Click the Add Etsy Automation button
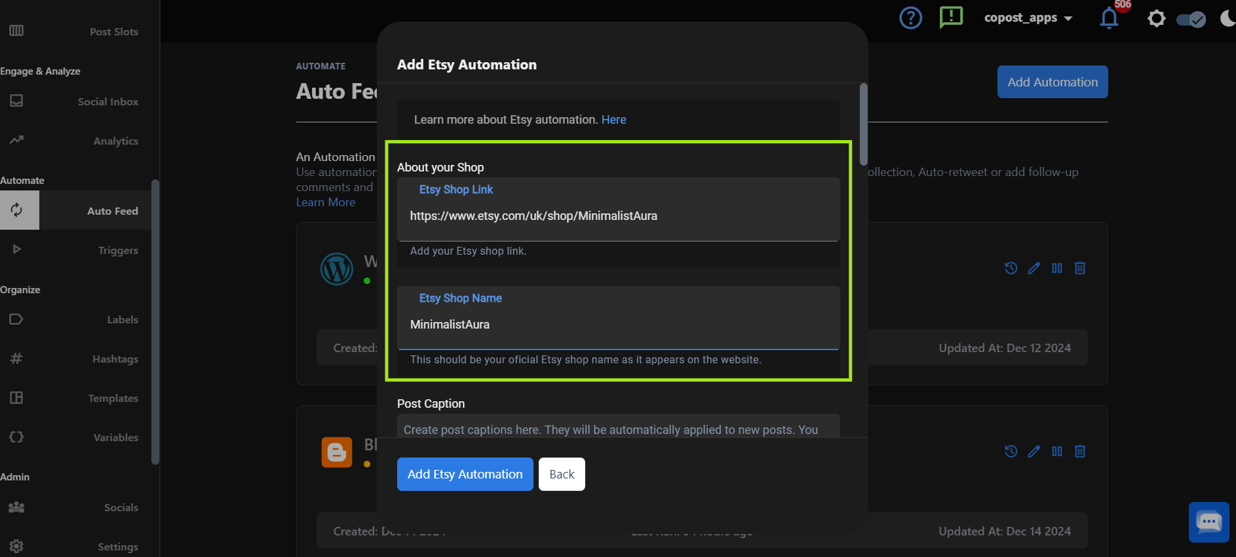Viewport: 1236px width, 557px height. click(465, 474)
